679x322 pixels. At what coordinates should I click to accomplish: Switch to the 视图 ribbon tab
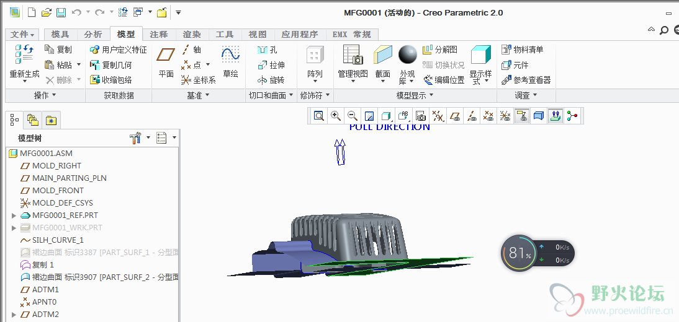tap(258, 35)
